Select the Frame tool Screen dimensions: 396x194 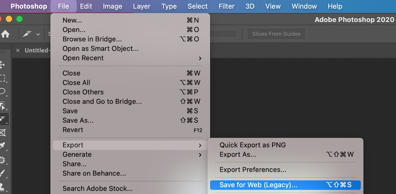tap(2, 132)
